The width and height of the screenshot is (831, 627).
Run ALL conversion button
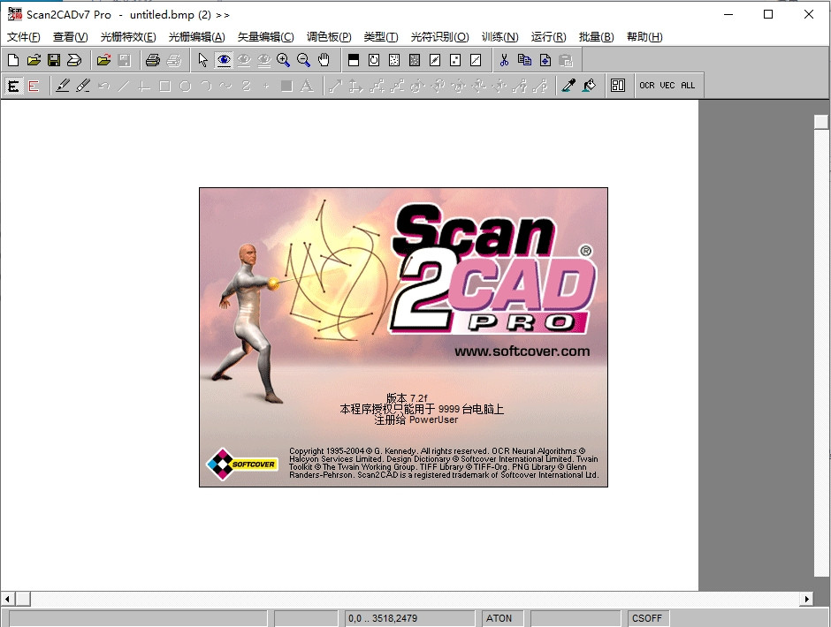tap(688, 86)
